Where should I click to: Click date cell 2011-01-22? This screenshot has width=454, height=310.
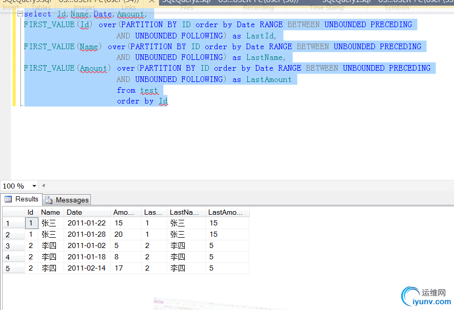coord(87,223)
